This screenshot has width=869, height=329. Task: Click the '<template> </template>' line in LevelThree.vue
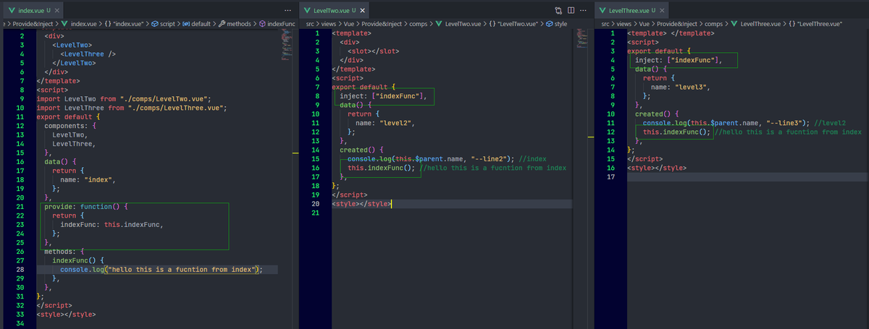(x=670, y=33)
